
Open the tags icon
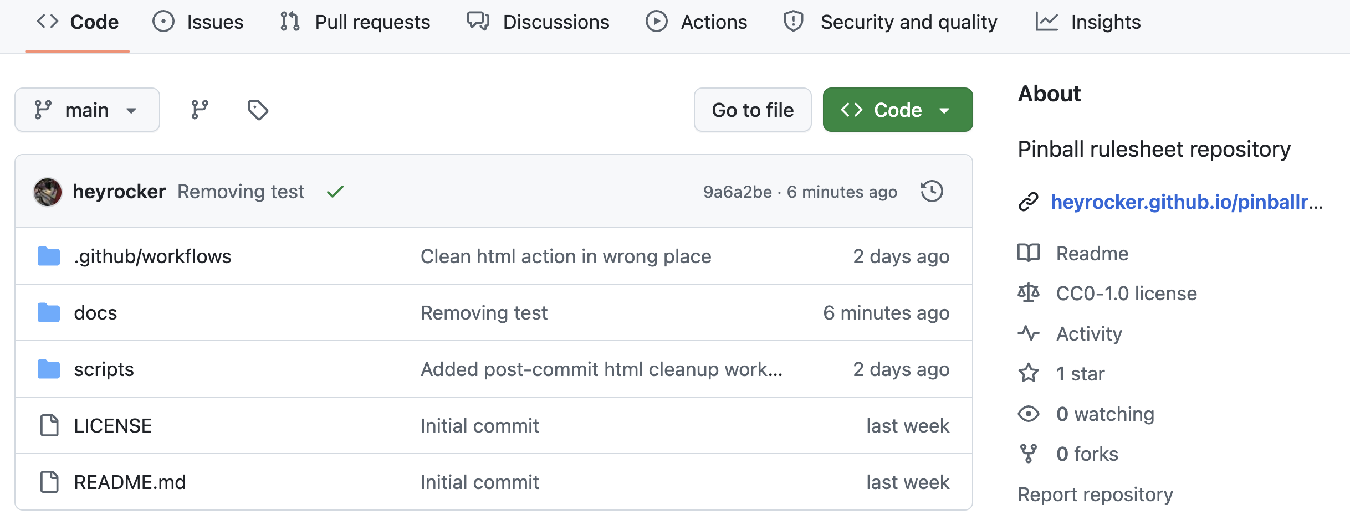click(x=258, y=110)
